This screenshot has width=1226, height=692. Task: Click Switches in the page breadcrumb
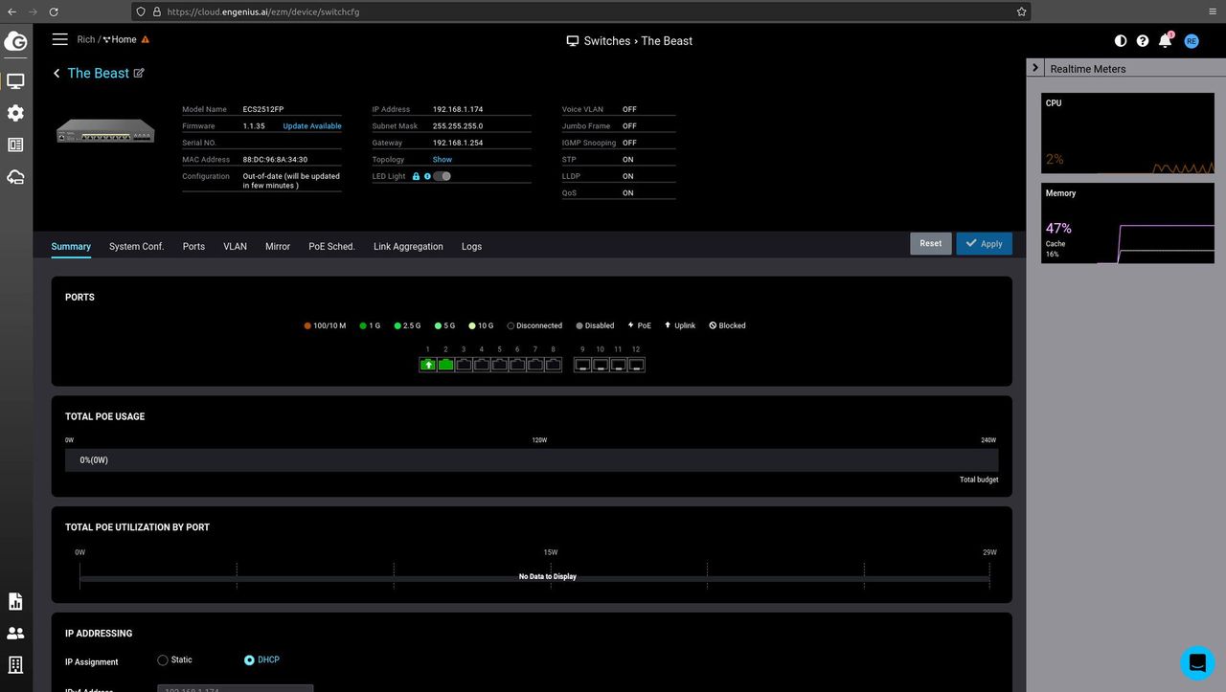tap(607, 41)
